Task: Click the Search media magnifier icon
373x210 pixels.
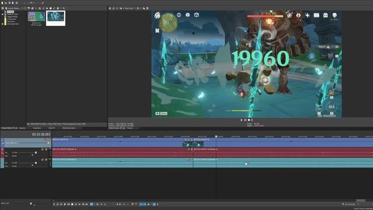Action: point(64,8)
